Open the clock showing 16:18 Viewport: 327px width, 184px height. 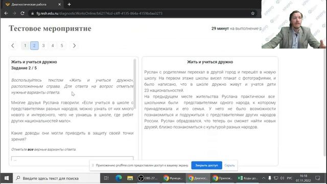303,178
